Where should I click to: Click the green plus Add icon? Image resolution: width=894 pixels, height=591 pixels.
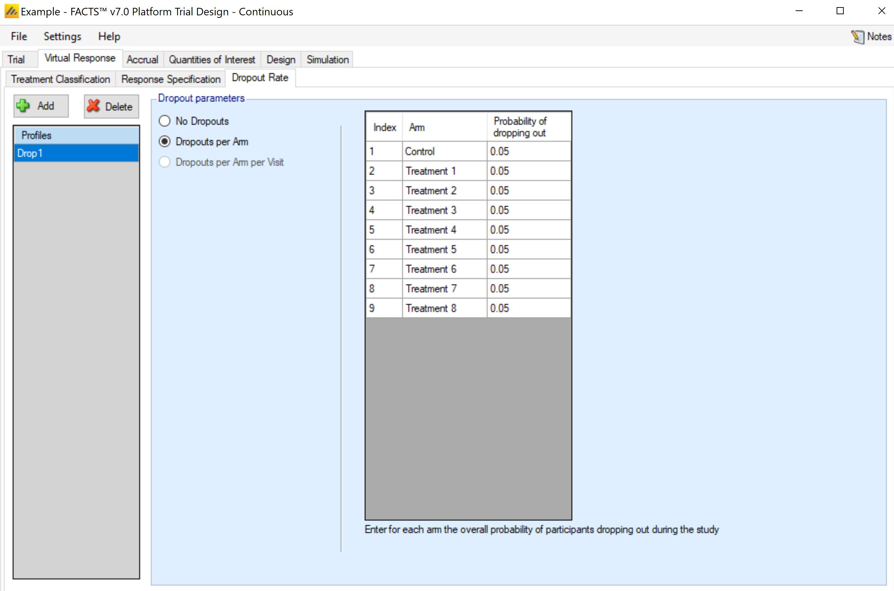tap(23, 106)
